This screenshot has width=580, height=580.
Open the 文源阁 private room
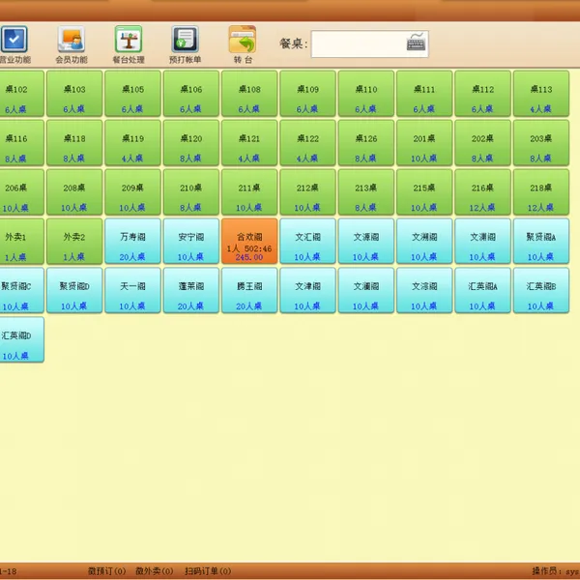pos(366,241)
